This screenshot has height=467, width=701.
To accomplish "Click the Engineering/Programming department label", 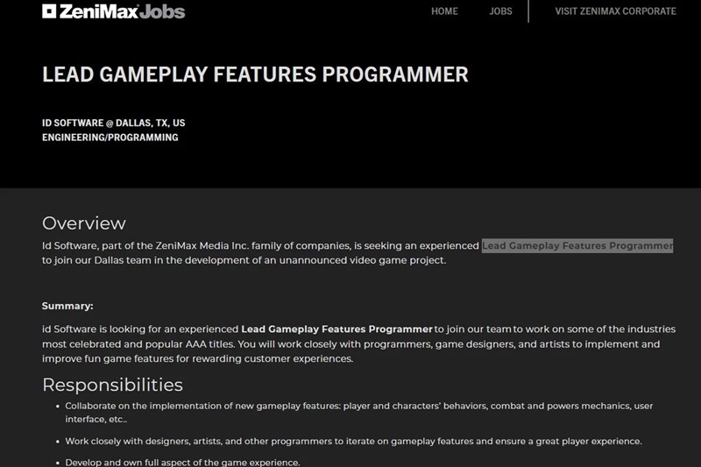I will 110,138.
